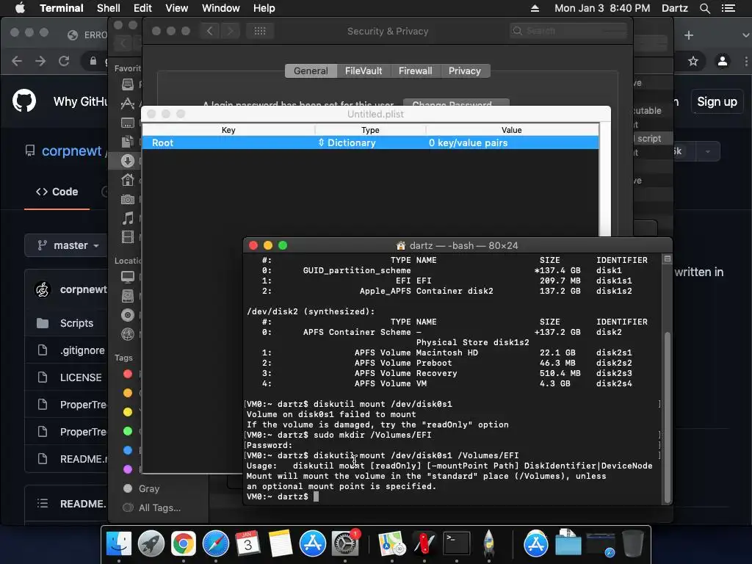Image resolution: width=752 pixels, height=564 pixels.
Task: Open Maps from the dock
Action: tap(392, 543)
